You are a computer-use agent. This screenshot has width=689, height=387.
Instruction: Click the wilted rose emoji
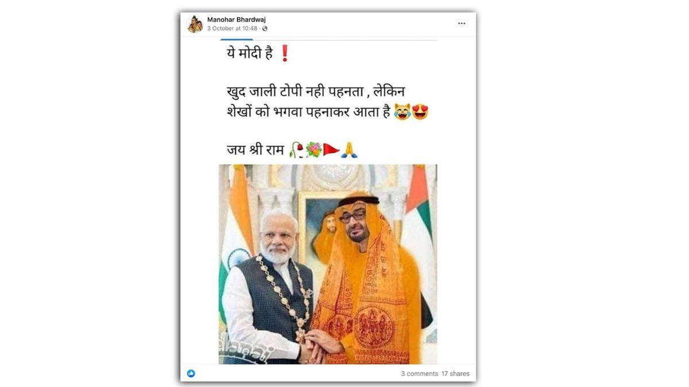[296, 150]
